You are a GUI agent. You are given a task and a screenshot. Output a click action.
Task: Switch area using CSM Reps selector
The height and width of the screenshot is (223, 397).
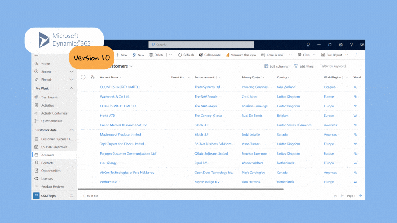[x=54, y=196]
